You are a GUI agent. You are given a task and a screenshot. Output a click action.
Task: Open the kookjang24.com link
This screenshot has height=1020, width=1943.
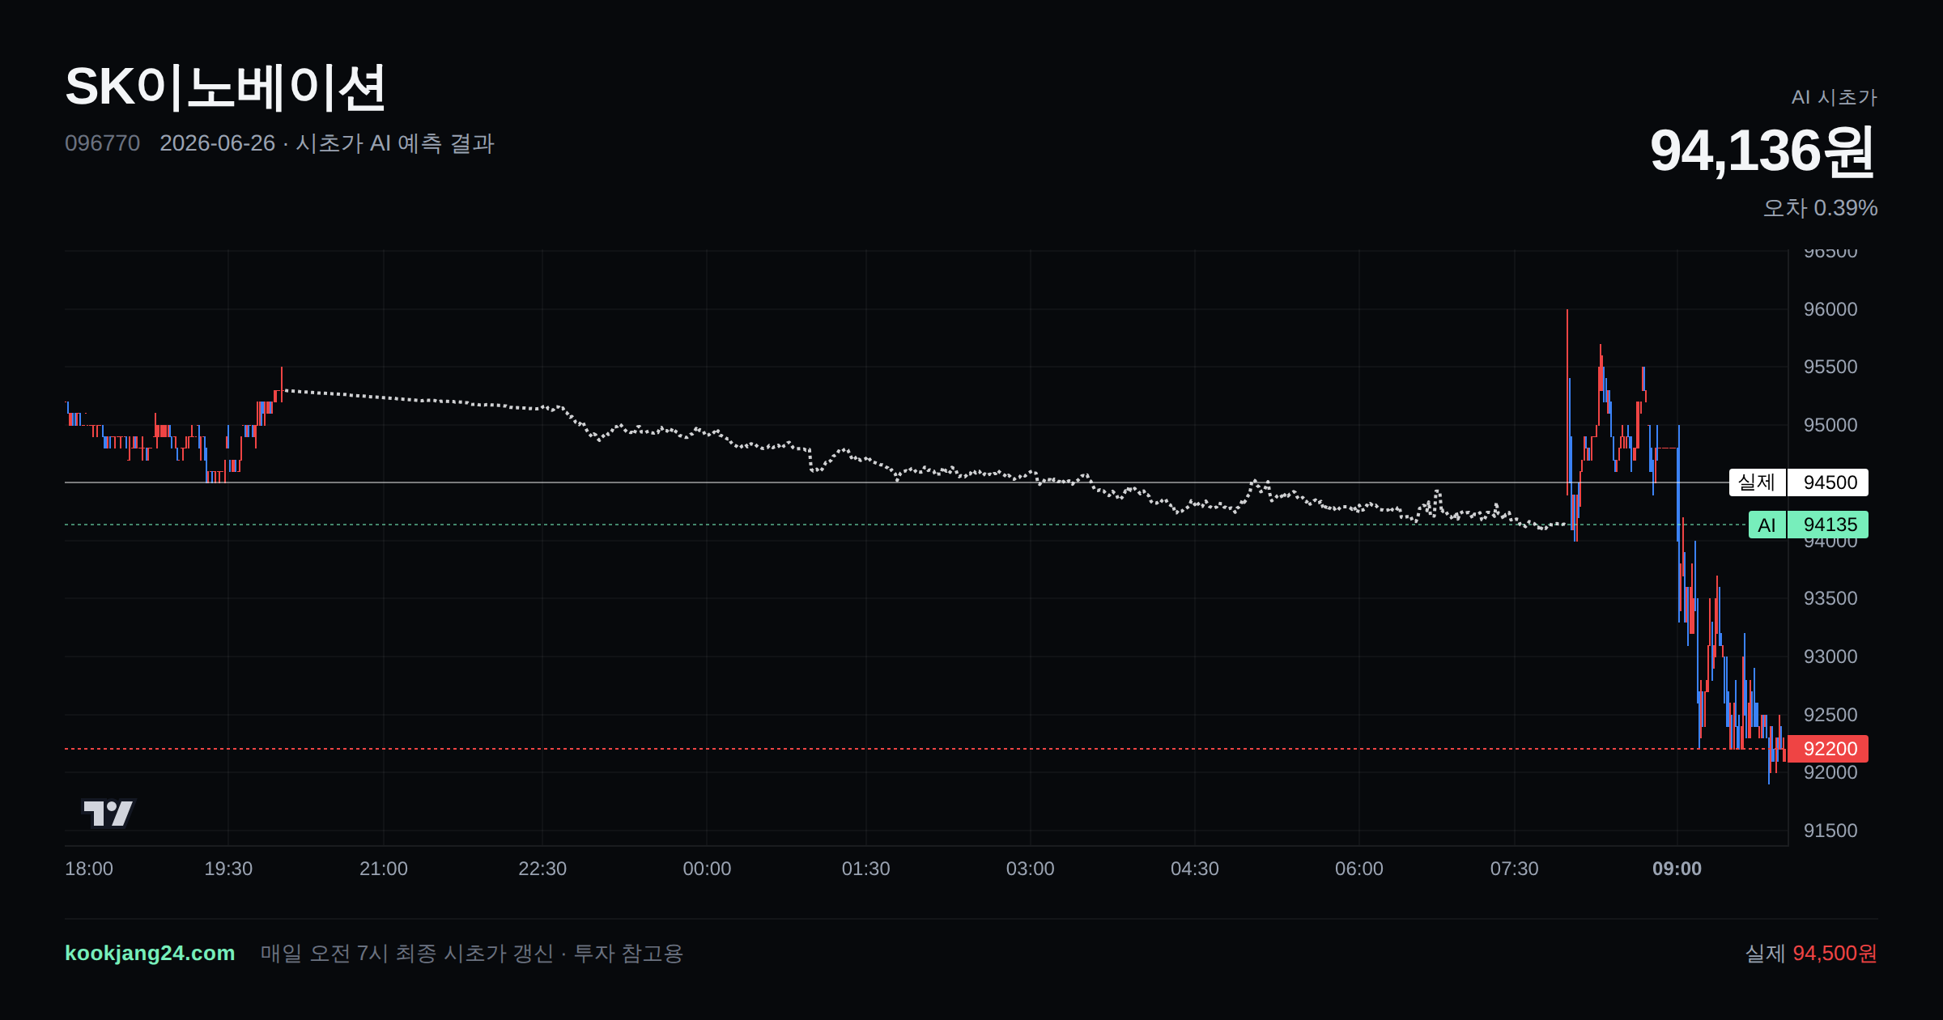pos(150,953)
